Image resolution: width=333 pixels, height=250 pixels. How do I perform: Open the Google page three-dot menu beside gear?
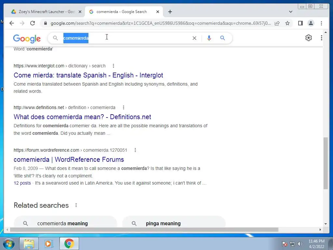322,38
